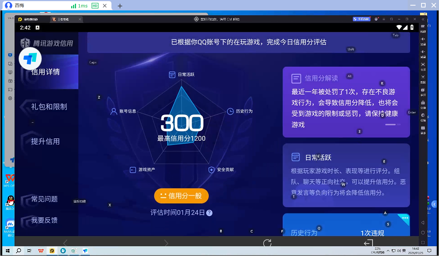The height and width of the screenshot is (256, 439).
Task: Click the 手机模式 toggle at emulator top bar
Action: (x=361, y=19)
